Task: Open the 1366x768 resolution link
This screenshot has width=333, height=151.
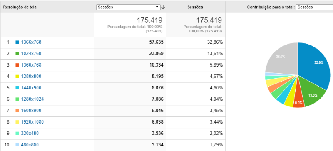Action: (x=31, y=42)
